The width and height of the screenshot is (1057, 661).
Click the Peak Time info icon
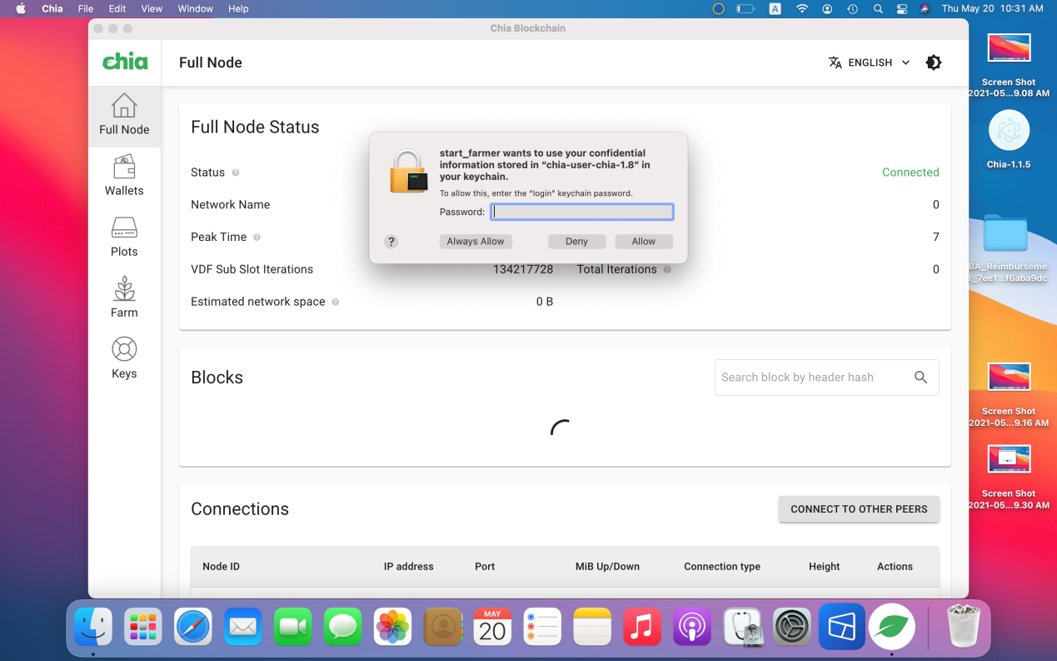(257, 238)
